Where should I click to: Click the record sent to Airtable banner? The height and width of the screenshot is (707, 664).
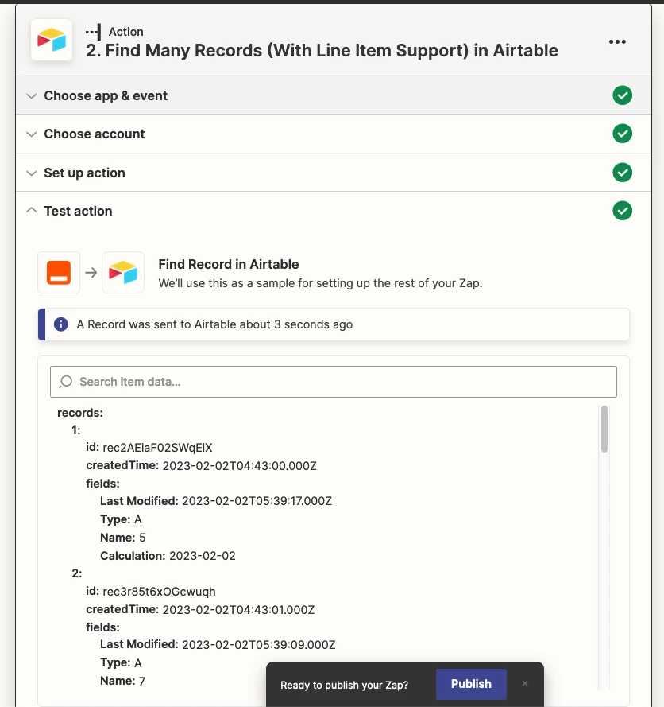coord(334,324)
